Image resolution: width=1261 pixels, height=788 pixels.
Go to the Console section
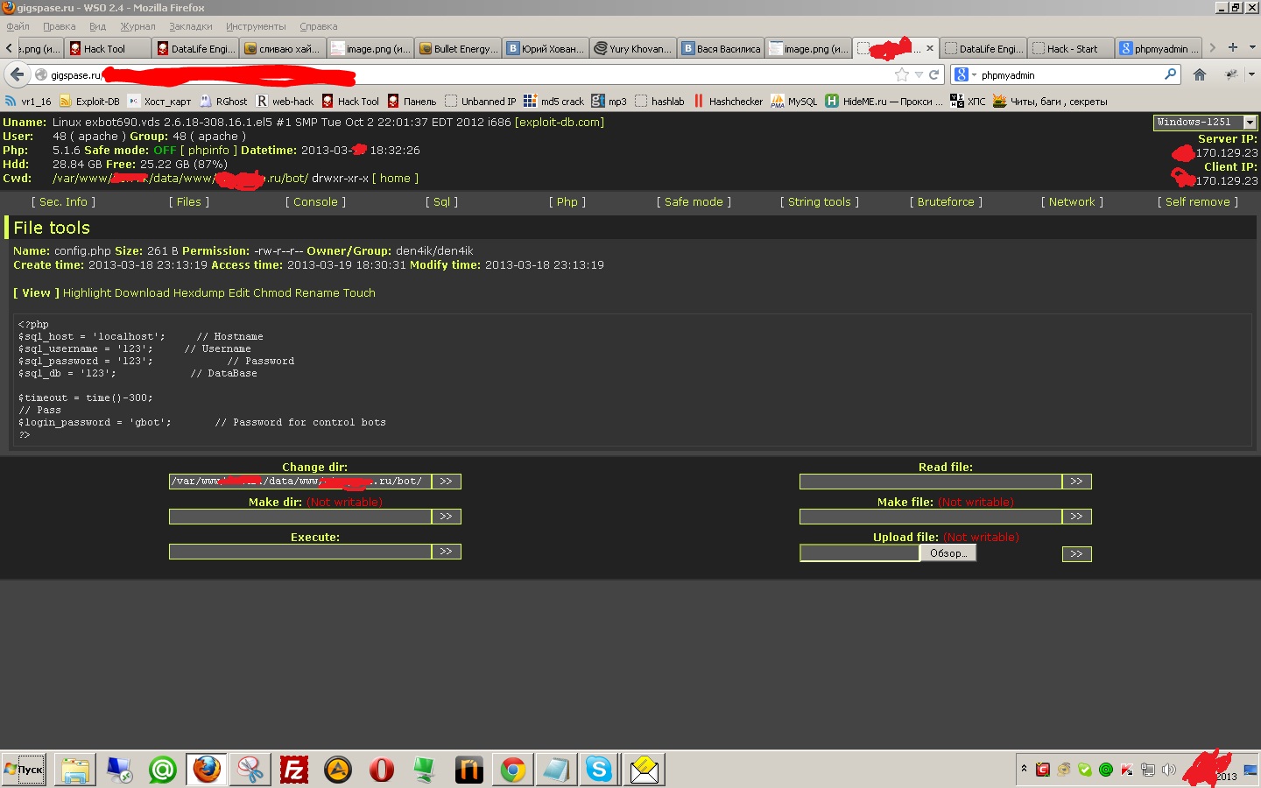(315, 202)
